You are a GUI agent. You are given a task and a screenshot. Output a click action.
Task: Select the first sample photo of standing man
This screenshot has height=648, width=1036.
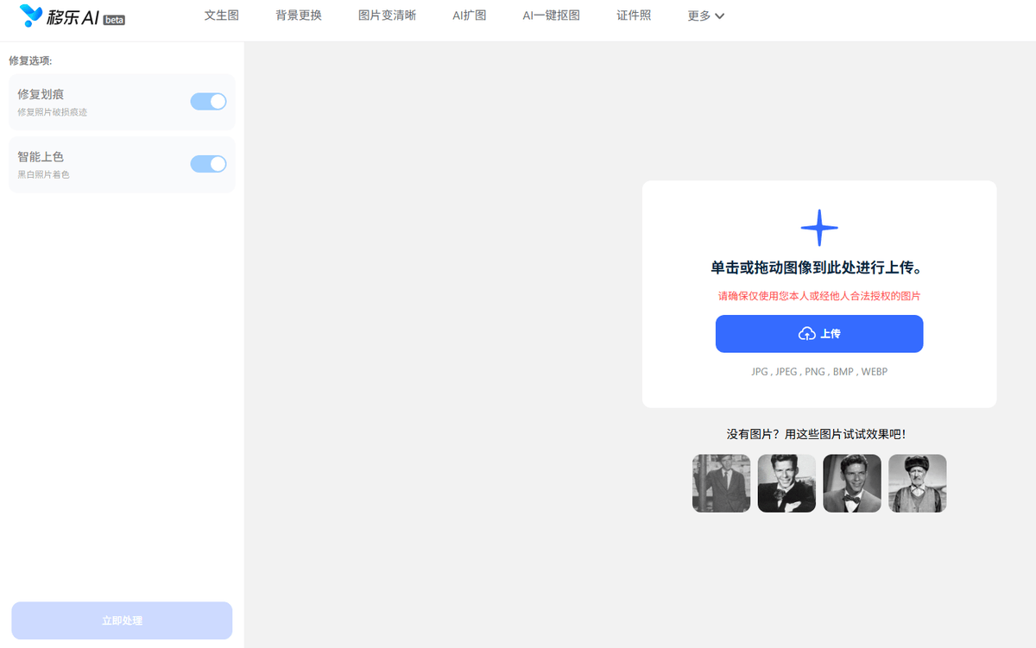coord(721,483)
